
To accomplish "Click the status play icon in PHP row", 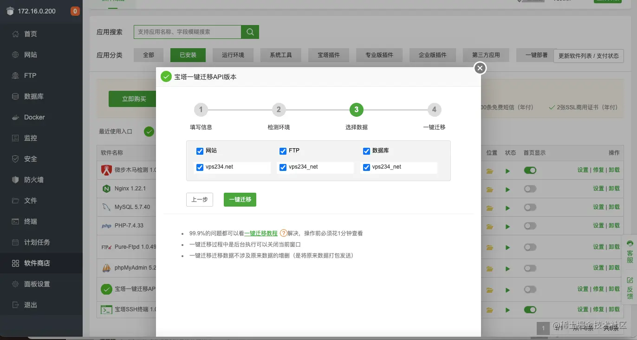I will click(507, 226).
